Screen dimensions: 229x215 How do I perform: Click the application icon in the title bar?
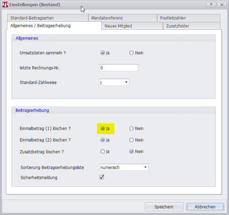5,5
